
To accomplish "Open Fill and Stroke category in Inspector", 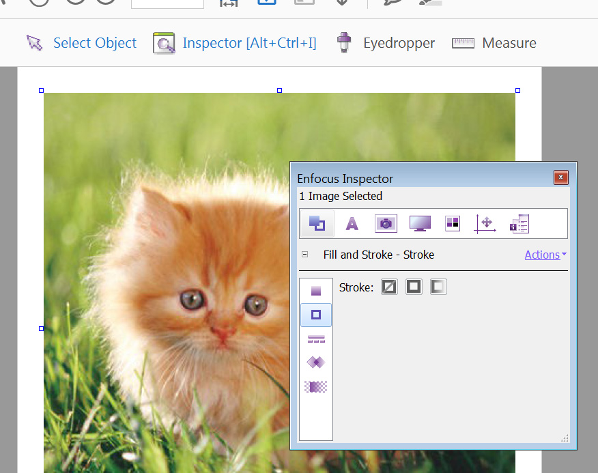I will 317,223.
